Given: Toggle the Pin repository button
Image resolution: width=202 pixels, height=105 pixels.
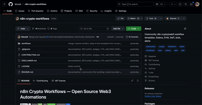Looking at the screenshot, I should (x=120, y=19).
